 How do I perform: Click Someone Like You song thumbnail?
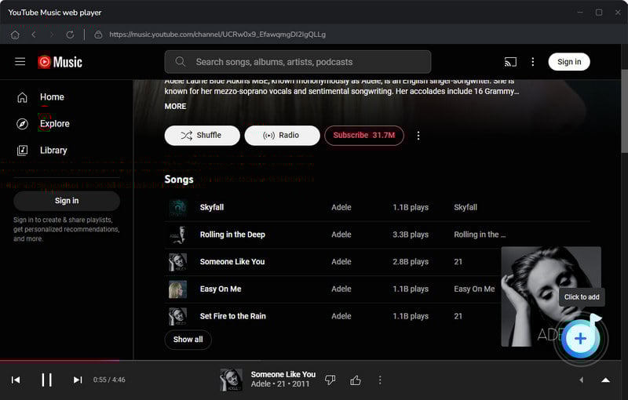click(177, 262)
